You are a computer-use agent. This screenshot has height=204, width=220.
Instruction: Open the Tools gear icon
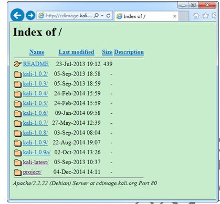pyautogui.click(x=214, y=16)
